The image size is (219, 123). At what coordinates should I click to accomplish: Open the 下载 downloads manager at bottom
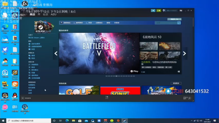coord(107,98)
